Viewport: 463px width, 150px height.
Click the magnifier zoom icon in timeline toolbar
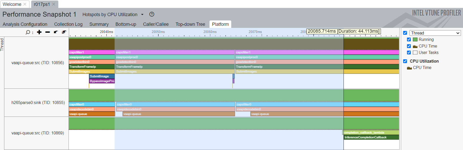[x=28, y=32]
